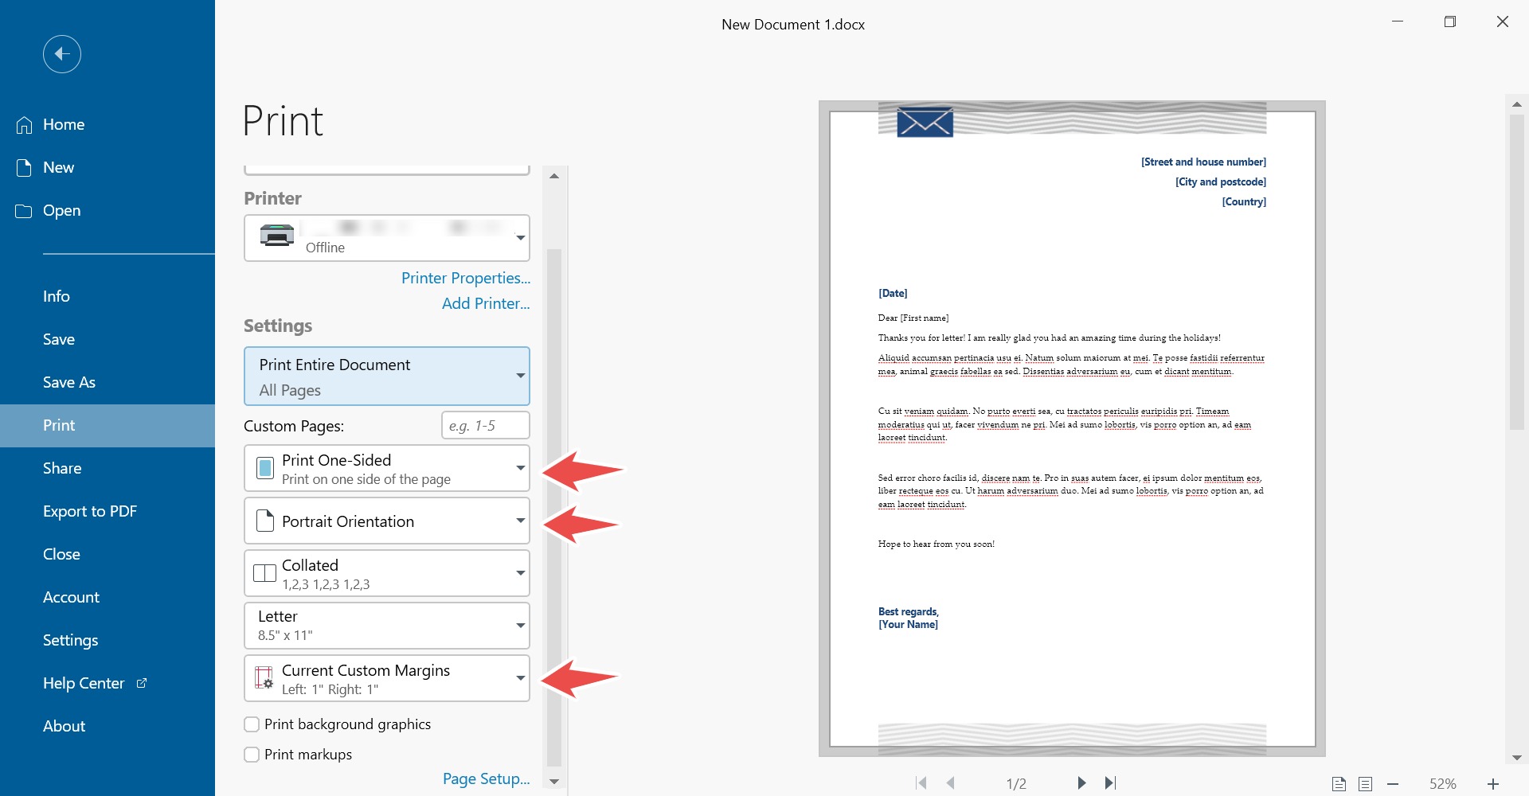Expand the Print One-Sided dropdown
Image resolution: width=1529 pixels, height=796 pixels.
(x=387, y=469)
